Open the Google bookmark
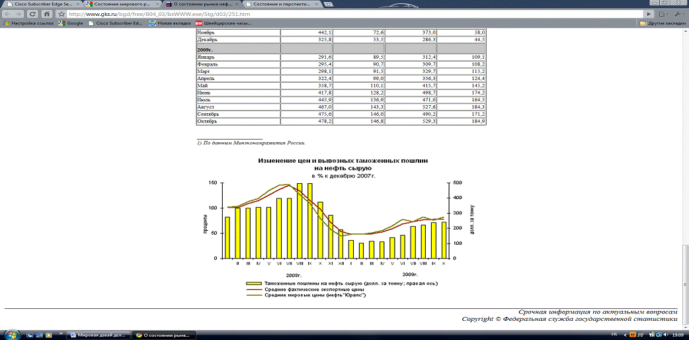Image resolution: width=689 pixels, height=340 pixels. click(x=71, y=23)
